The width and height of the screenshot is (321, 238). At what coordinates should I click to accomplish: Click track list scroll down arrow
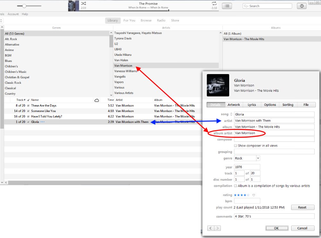[x=2, y=182]
